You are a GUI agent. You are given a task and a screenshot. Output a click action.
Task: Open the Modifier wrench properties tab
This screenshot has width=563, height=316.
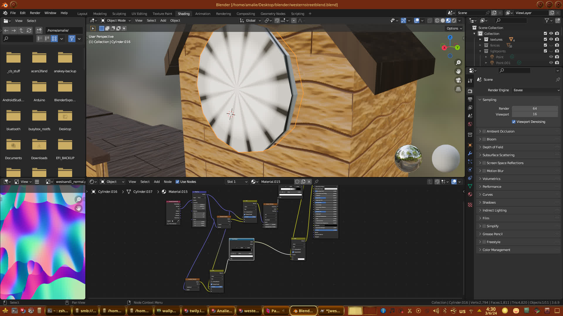pos(470,153)
